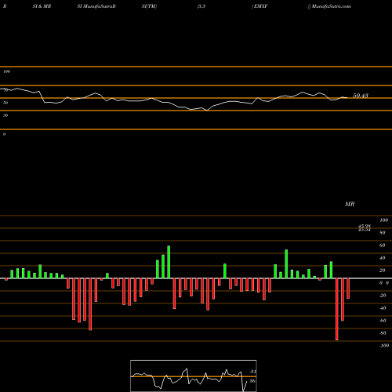Click the 45.98 value label on histogram

click(365, 226)
